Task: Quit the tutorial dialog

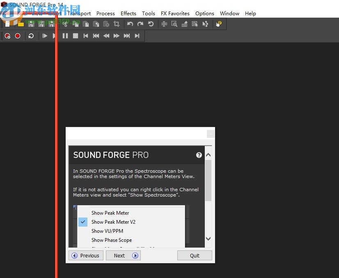Action: click(195, 255)
